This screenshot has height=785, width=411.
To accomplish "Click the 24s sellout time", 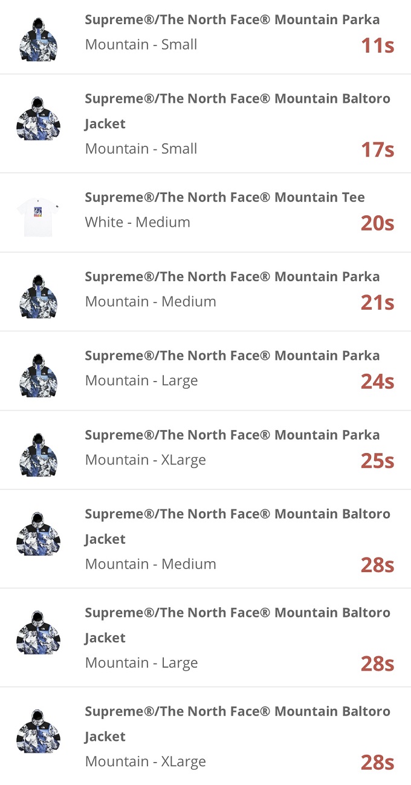I will point(377,382).
